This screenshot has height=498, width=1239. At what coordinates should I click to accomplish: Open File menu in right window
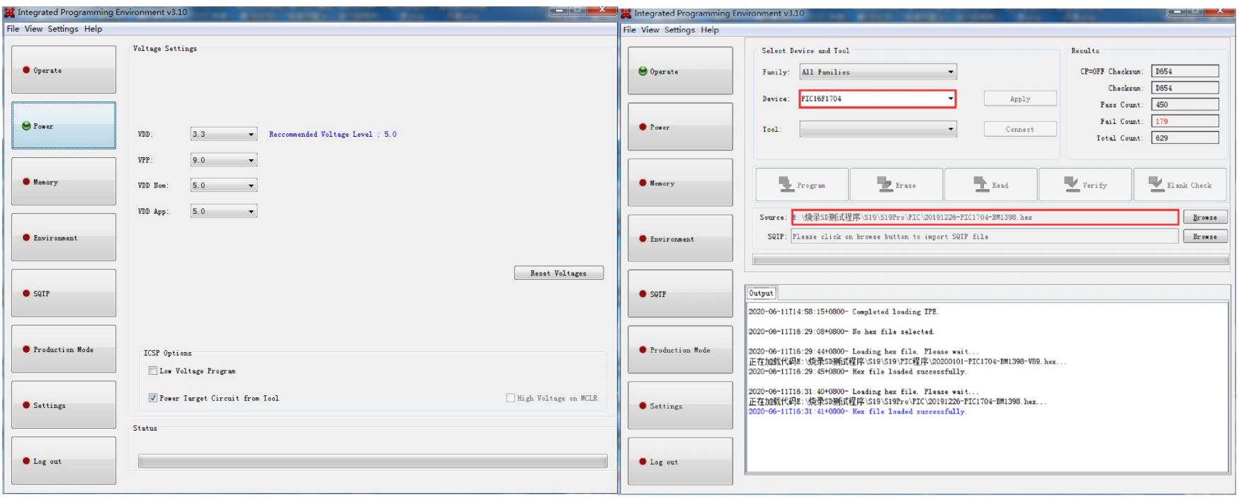coord(629,30)
